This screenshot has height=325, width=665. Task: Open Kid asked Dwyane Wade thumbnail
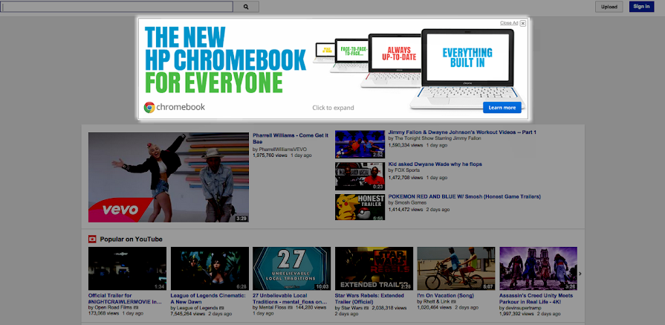click(x=360, y=176)
